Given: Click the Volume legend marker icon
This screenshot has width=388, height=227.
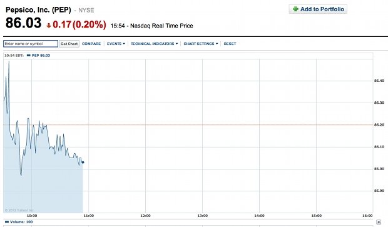Looking at the screenshot, I should pyautogui.click(x=7, y=222).
